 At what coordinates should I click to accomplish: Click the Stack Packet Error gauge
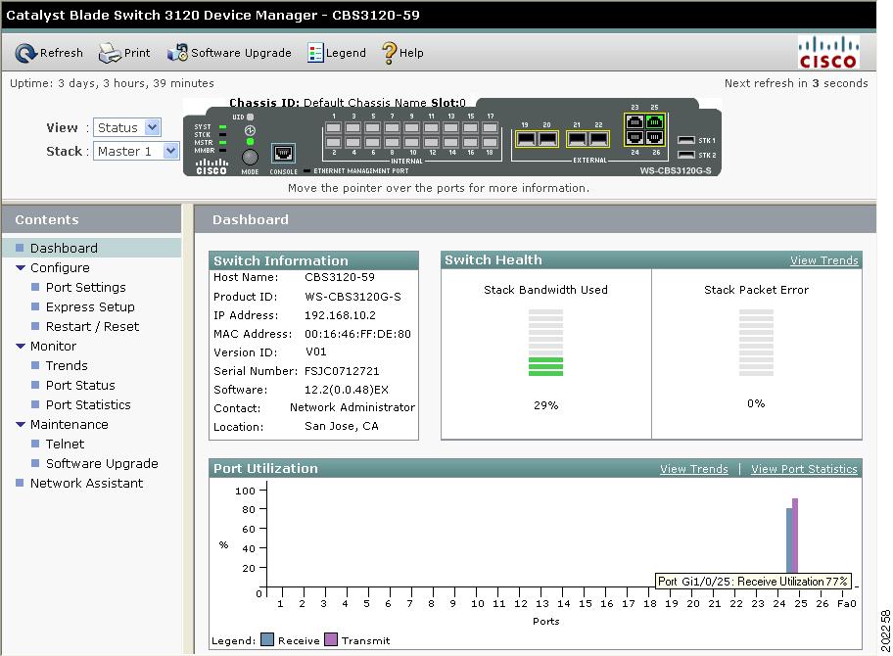coord(756,343)
